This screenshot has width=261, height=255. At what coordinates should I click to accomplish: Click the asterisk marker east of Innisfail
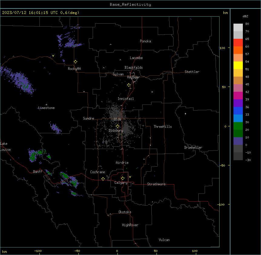pyautogui.click(x=152, y=92)
